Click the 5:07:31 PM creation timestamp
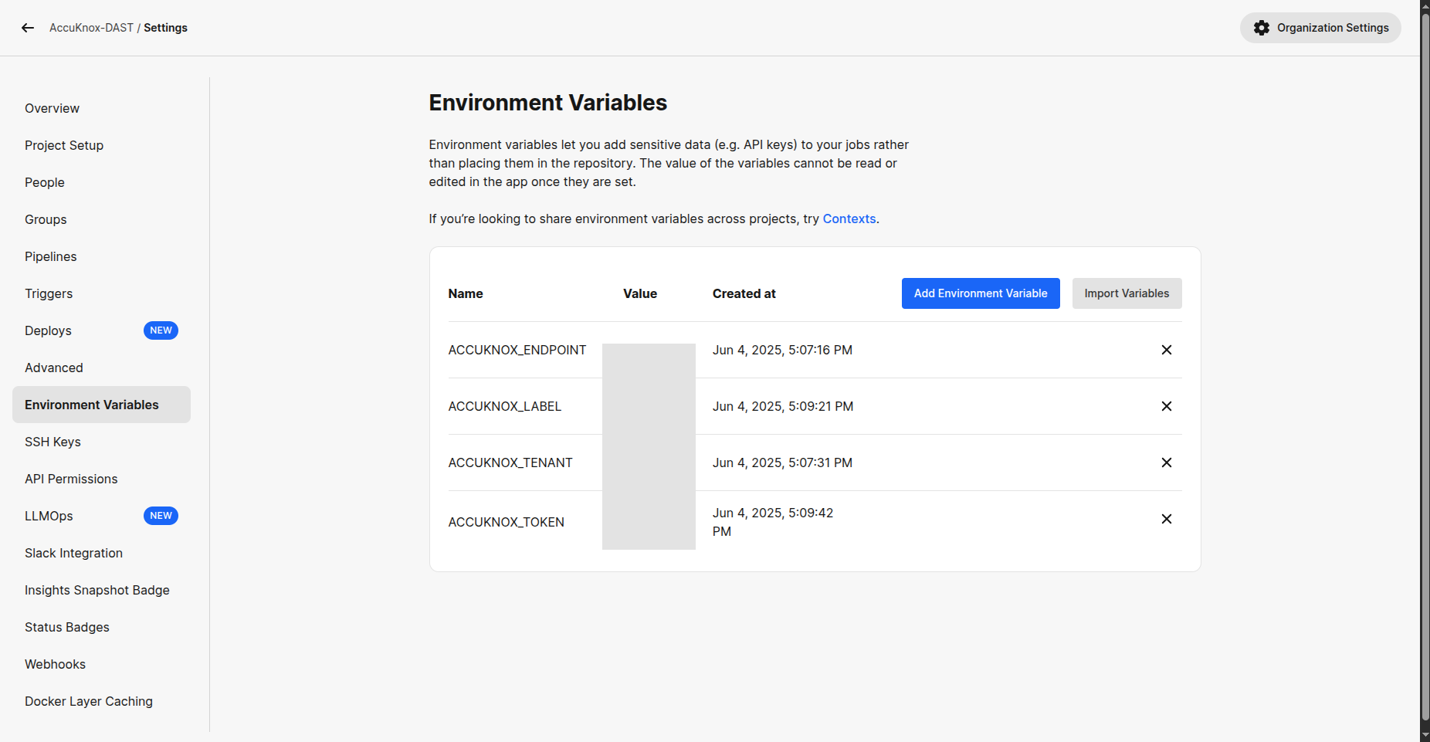This screenshot has width=1430, height=742. tap(782, 462)
